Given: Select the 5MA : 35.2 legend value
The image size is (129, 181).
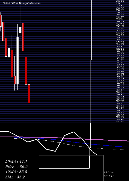Looking at the screenshot, I should [15, 177].
